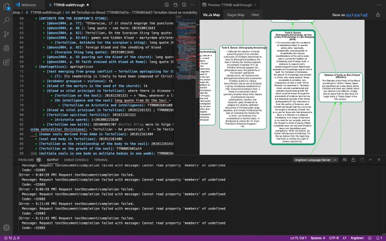
Task: Open the TERMINAL tab in the panel
Action: point(101,160)
